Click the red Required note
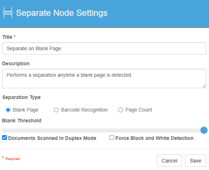Viewport: 209px width, 170px height. click(11, 159)
